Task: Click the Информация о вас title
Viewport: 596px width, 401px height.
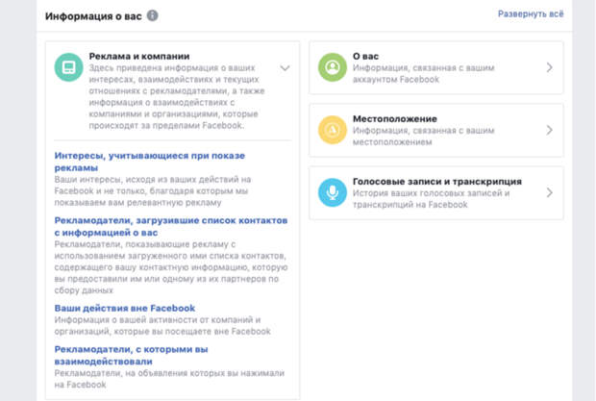Action: coord(93,16)
